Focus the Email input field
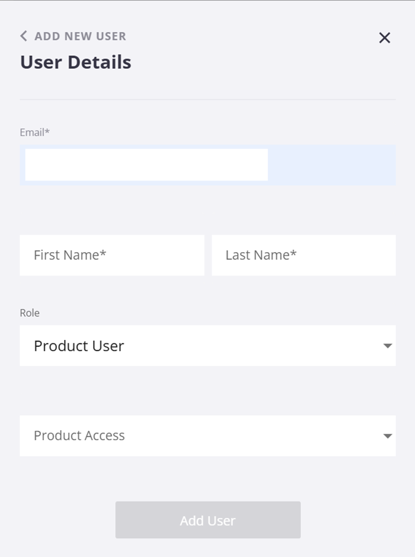The height and width of the screenshot is (557, 415). pyautogui.click(x=146, y=165)
